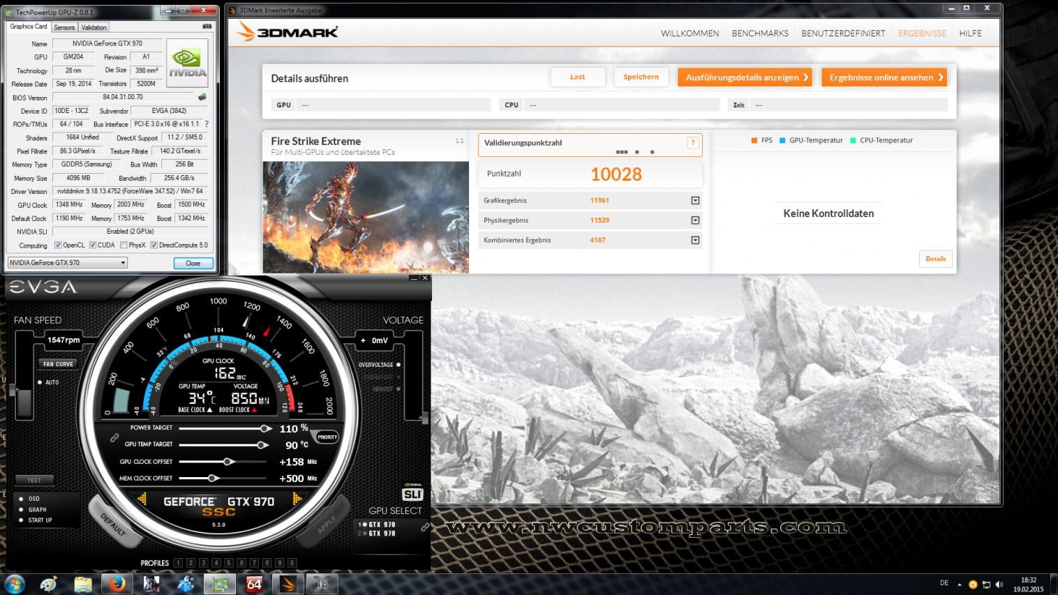Toggle the START UP option

click(21, 520)
